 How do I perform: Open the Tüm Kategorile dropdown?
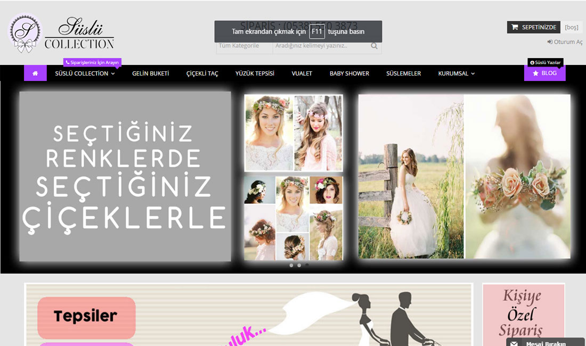coord(245,46)
